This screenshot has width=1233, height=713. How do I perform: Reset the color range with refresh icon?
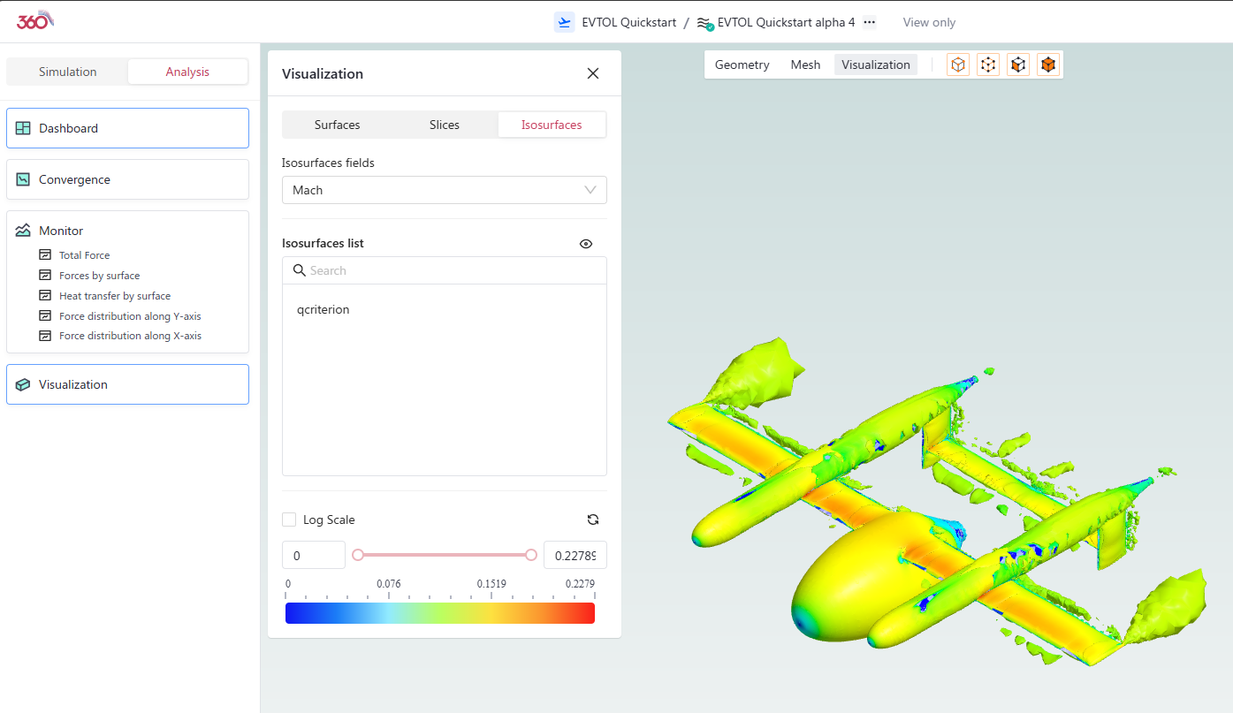click(x=593, y=520)
